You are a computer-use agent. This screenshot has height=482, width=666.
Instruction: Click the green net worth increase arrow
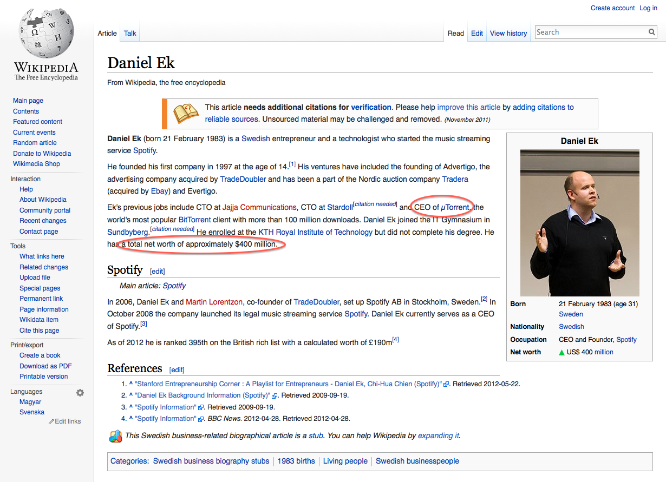(x=562, y=352)
